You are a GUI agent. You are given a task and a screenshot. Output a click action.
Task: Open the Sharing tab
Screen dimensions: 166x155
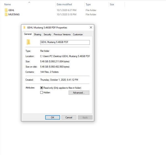(38, 34)
